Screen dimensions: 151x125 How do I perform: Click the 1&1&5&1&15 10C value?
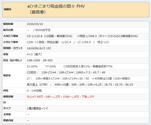click(x=39, y=48)
